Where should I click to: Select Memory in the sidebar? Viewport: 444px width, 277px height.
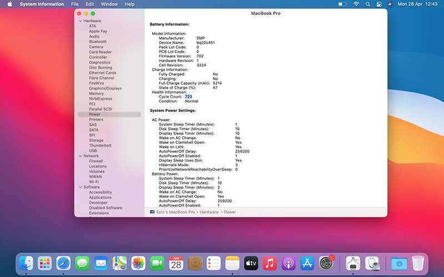(96, 94)
